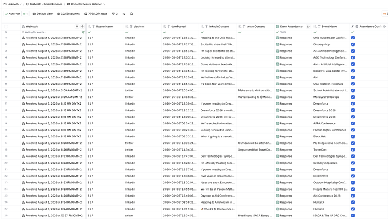Toggle Attendance checkbox for TravelCon row

tap(353, 149)
